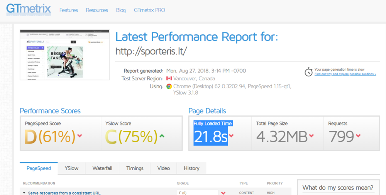Click the F (0) grade bar
This screenshot has height=195, width=386.
[197, 193]
